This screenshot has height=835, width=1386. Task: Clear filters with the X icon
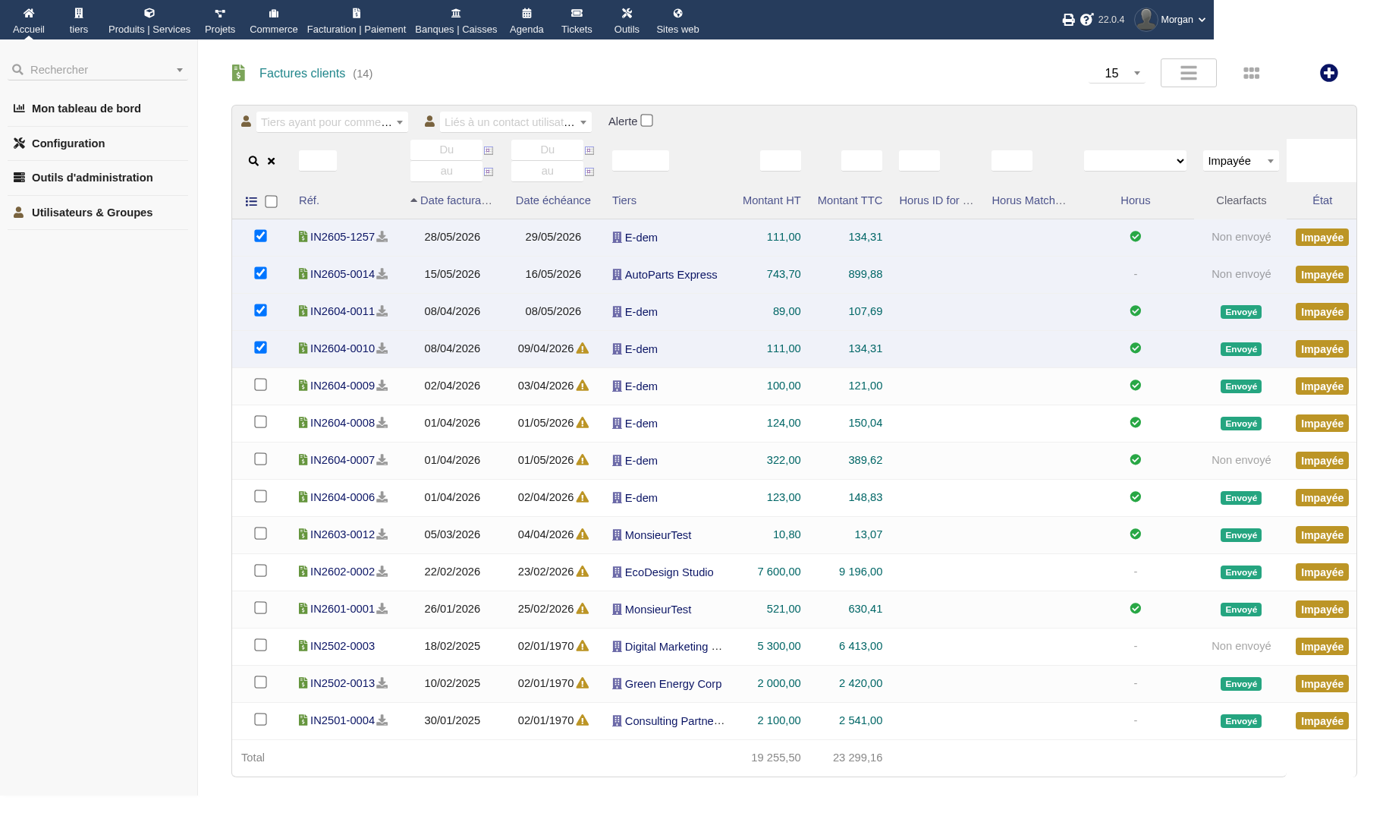pyautogui.click(x=271, y=161)
